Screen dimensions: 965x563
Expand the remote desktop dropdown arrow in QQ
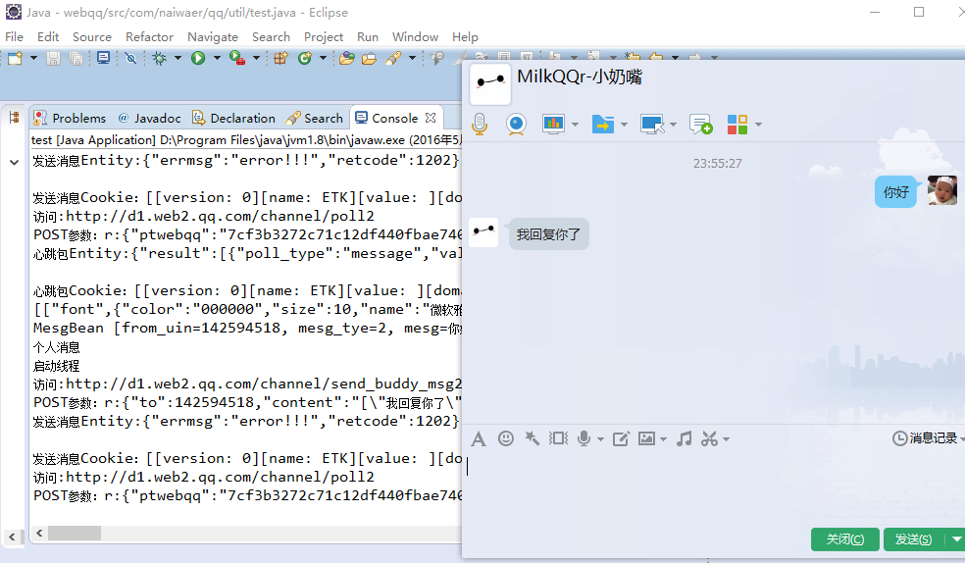(673, 125)
